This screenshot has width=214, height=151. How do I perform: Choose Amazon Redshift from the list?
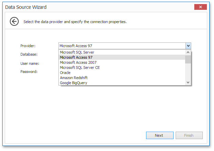coord(122,78)
